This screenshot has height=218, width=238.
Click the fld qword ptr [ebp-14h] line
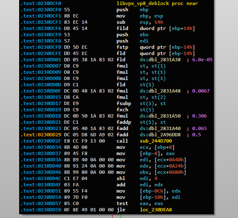pos(156,53)
